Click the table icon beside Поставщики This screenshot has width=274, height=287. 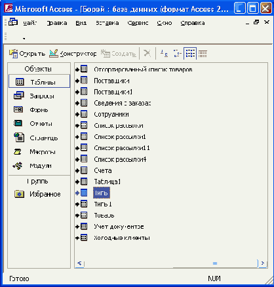click(84, 80)
